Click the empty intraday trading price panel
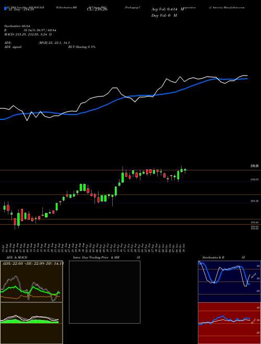This screenshot has height=344, width=261. click(x=104, y=292)
